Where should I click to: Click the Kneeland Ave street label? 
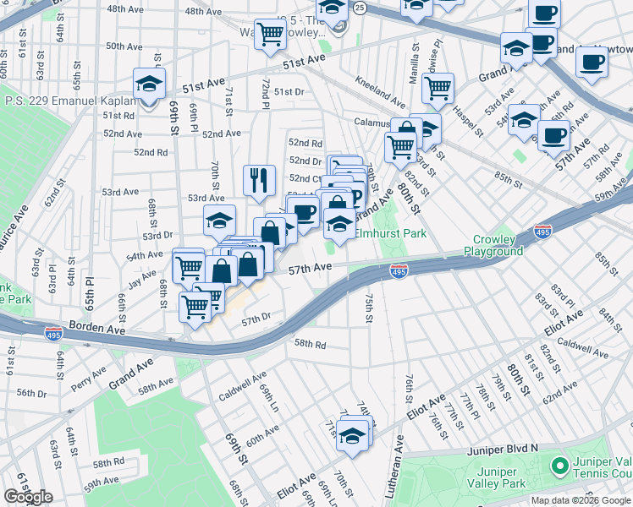[380, 92]
